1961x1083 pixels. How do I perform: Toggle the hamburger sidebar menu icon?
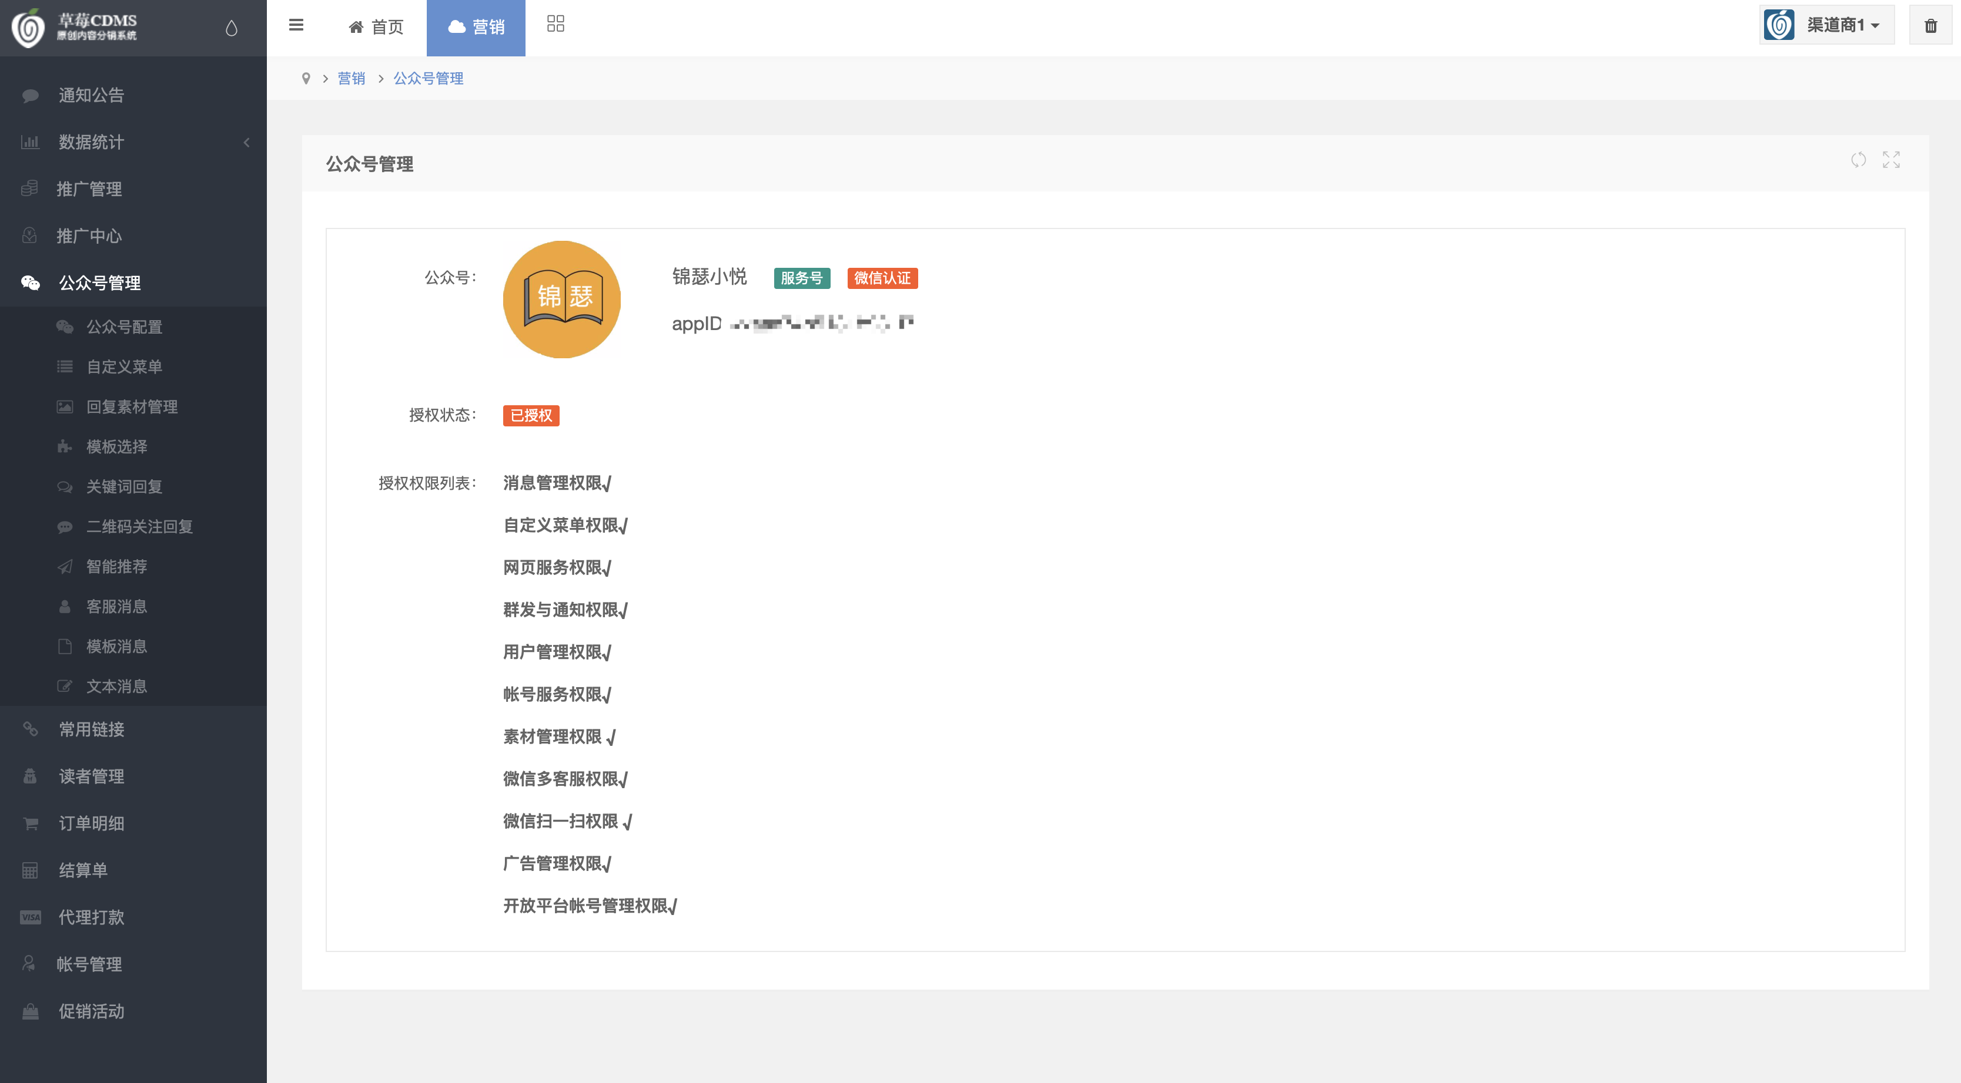click(296, 25)
